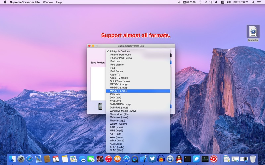Select MPEG-1 (.mpg) format
This screenshot has width=265, height=165.
point(138,84)
